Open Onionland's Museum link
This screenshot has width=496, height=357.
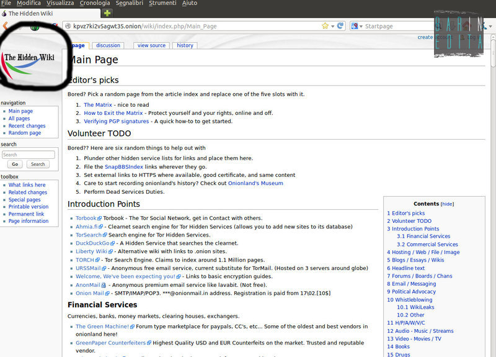[255, 183]
